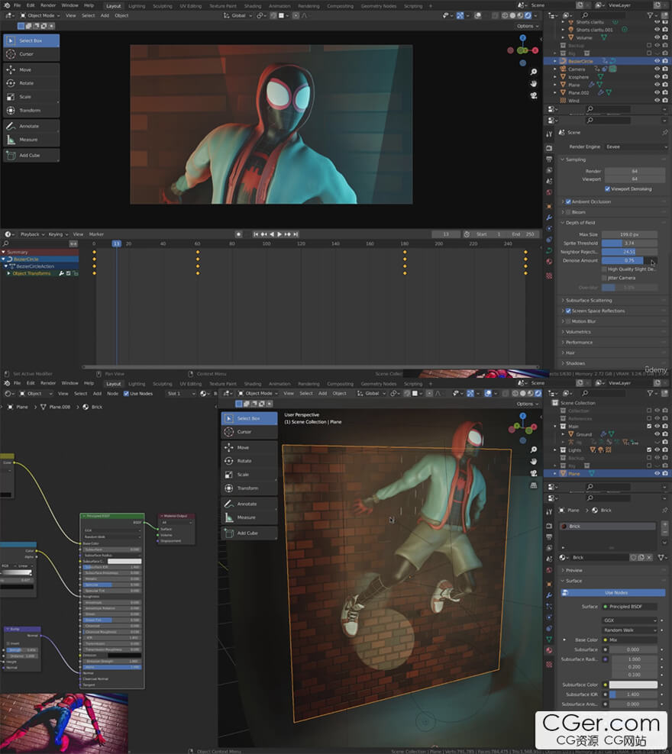Select the Scale tool in top viewport
This screenshot has height=754, width=672.
point(31,97)
